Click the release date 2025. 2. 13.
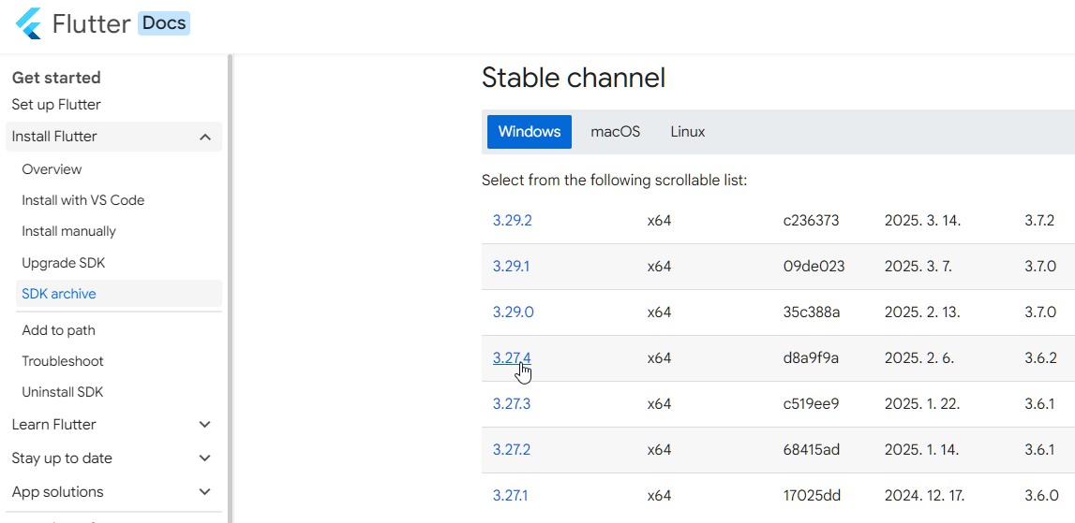Viewport: 1075px width, 523px height. coord(922,312)
